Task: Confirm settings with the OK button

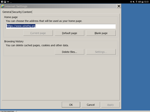Action: pos(71,105)
